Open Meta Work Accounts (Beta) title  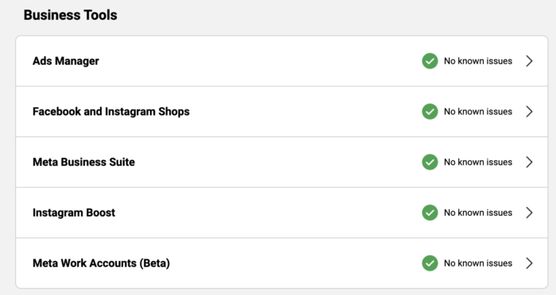click(101, 263)
